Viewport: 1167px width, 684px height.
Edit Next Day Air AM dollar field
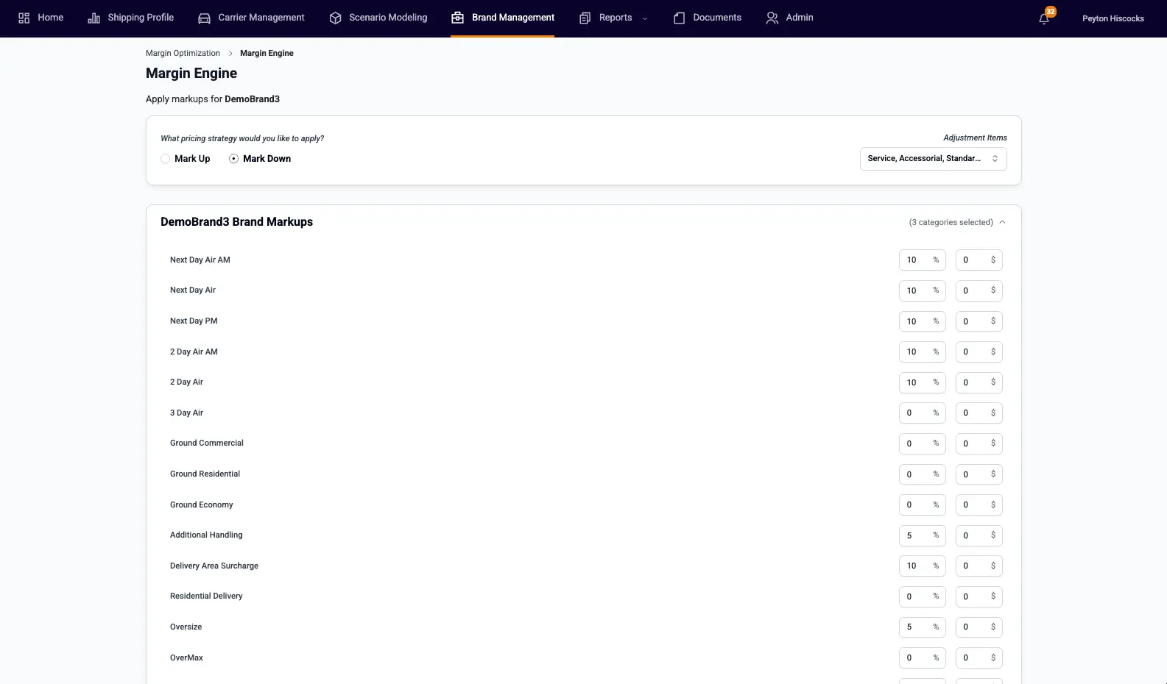pos(979,260)
